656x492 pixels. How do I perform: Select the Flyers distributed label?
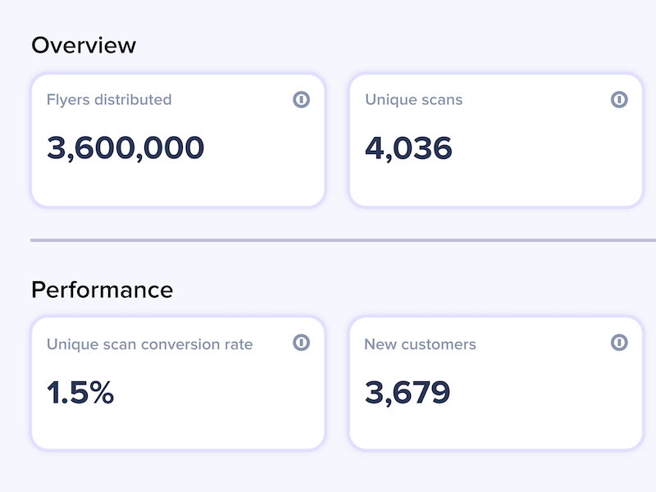(109, 100)
